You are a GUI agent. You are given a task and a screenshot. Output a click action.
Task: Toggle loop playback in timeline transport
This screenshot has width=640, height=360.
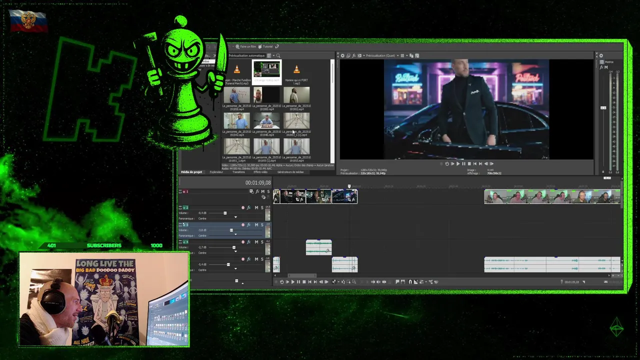[x=282, y=281]
